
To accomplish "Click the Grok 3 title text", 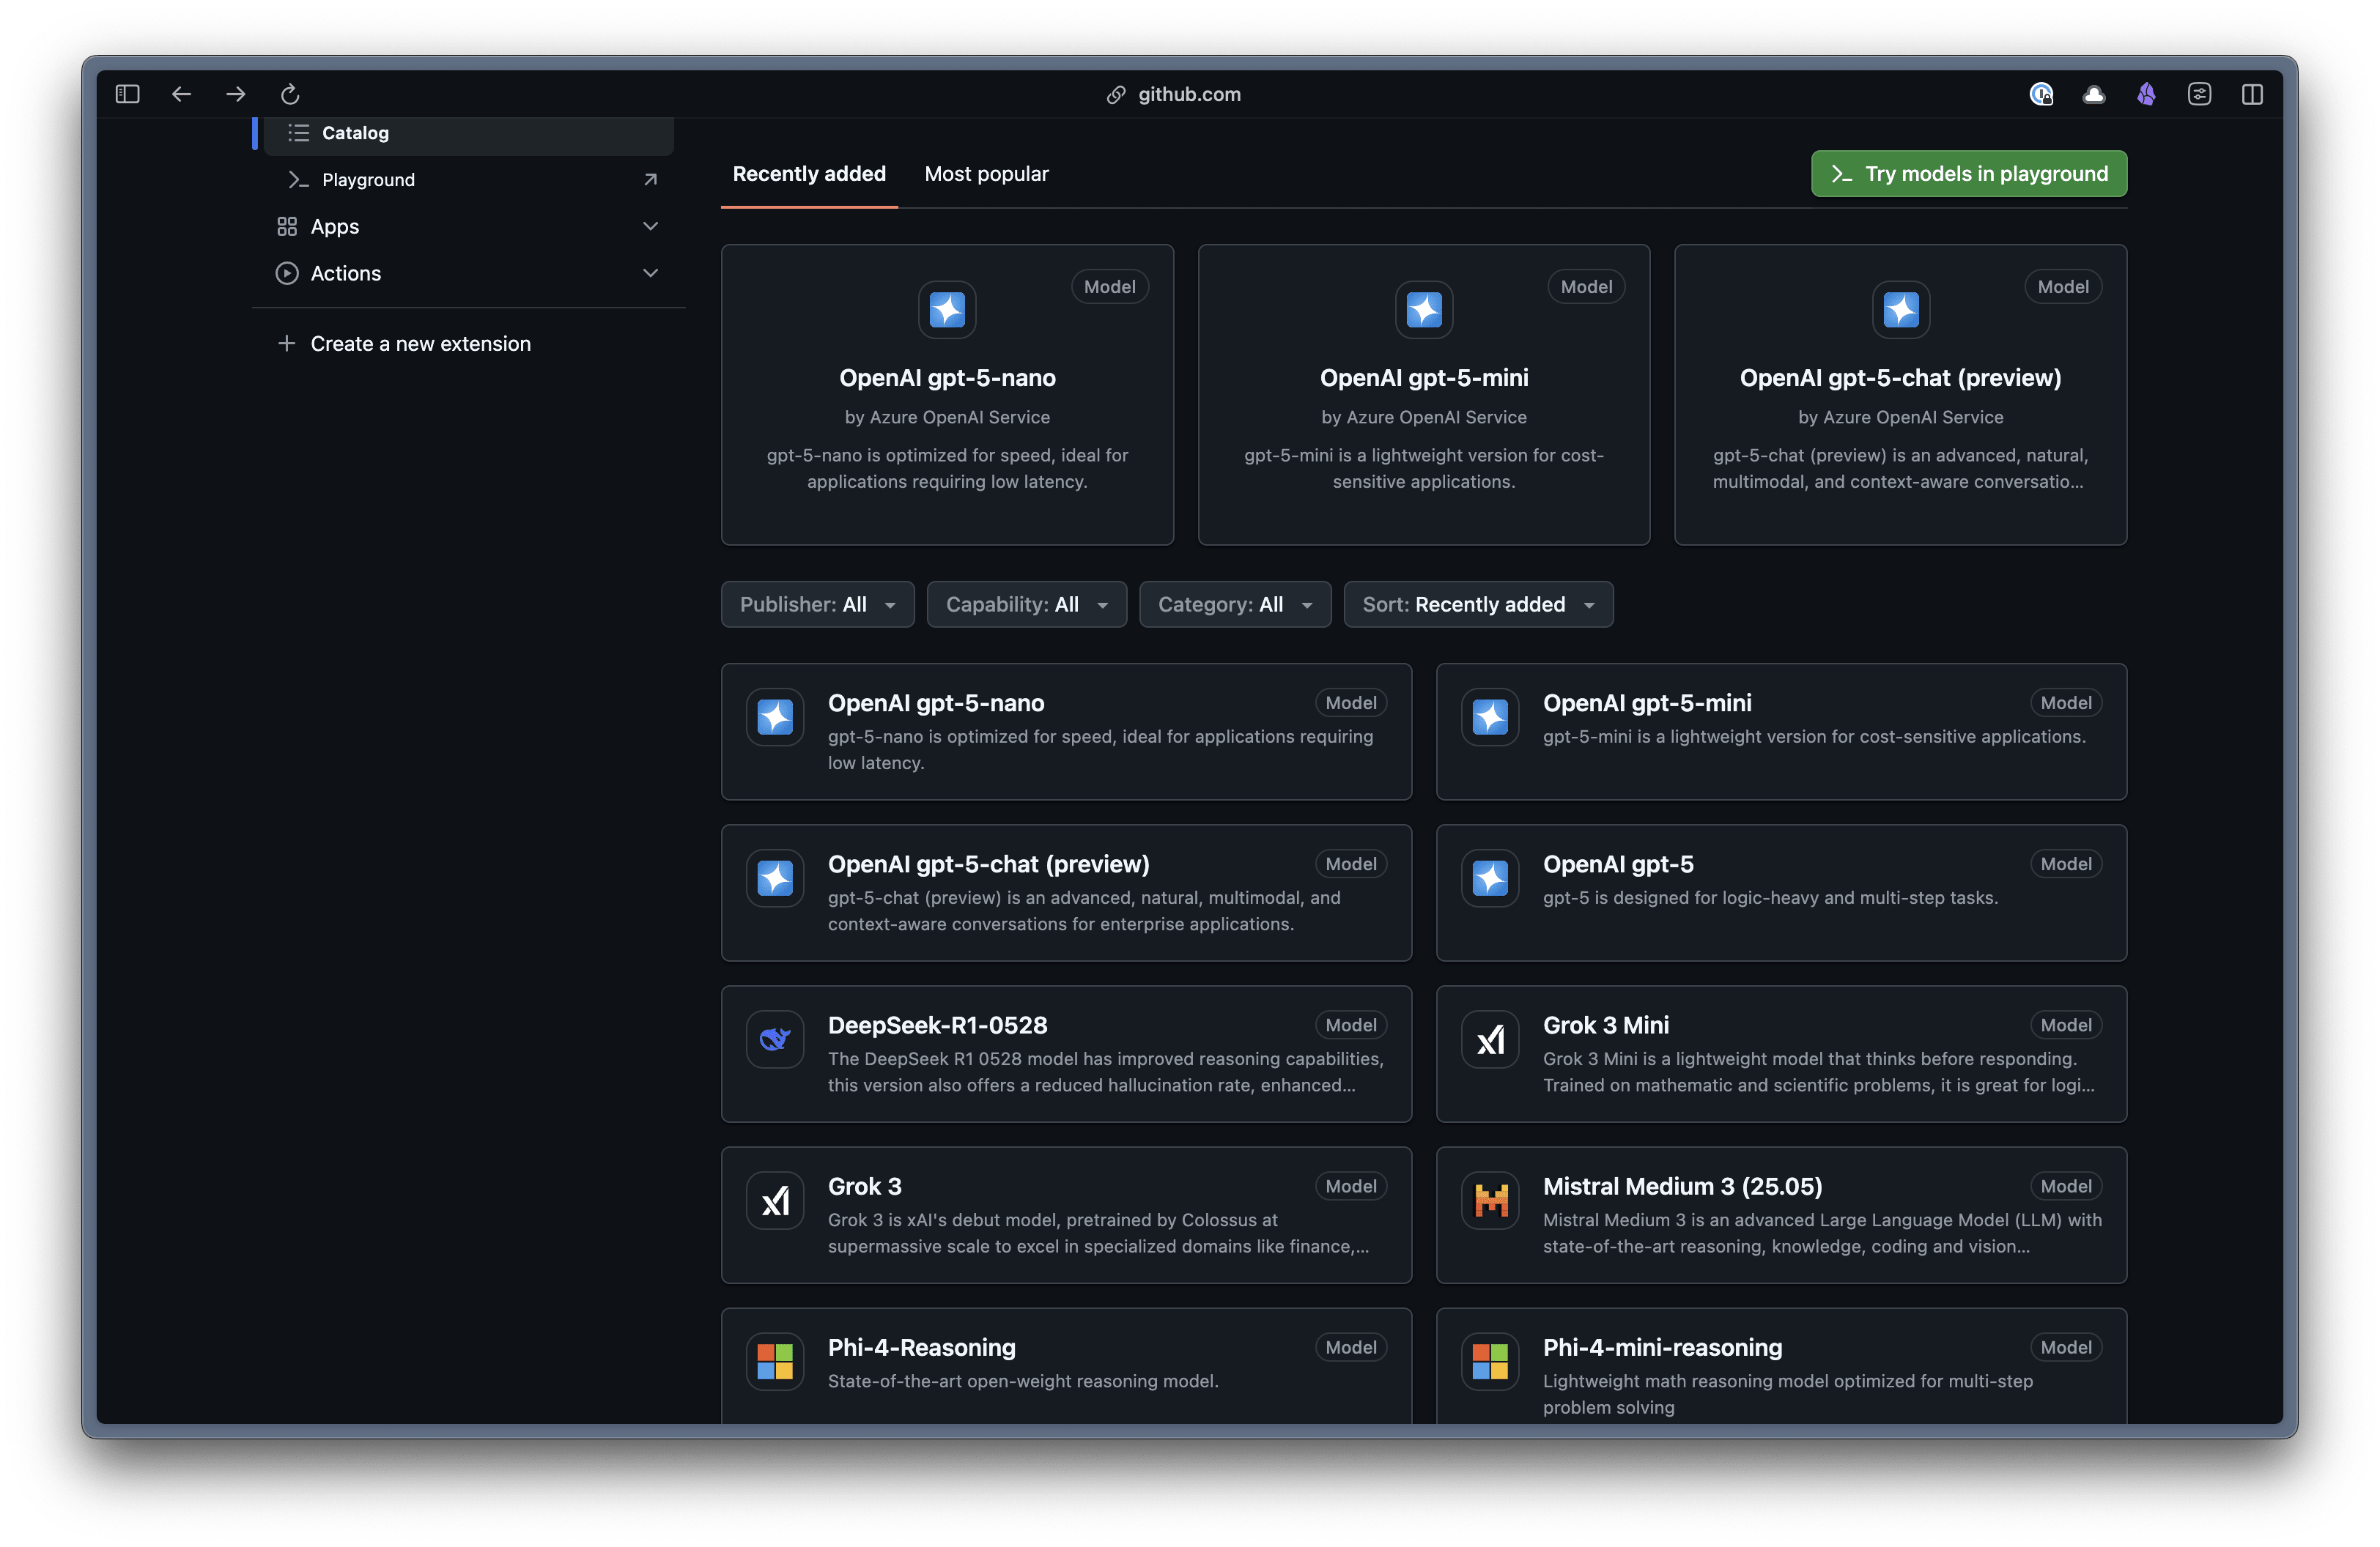I will [x=864, y=1186].
